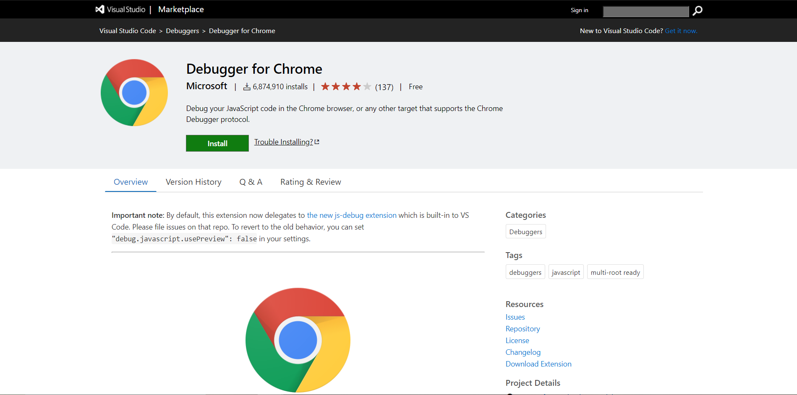Select the Overview tab
Viewport: 797px width, 395px height.
(x=131, y=182)
